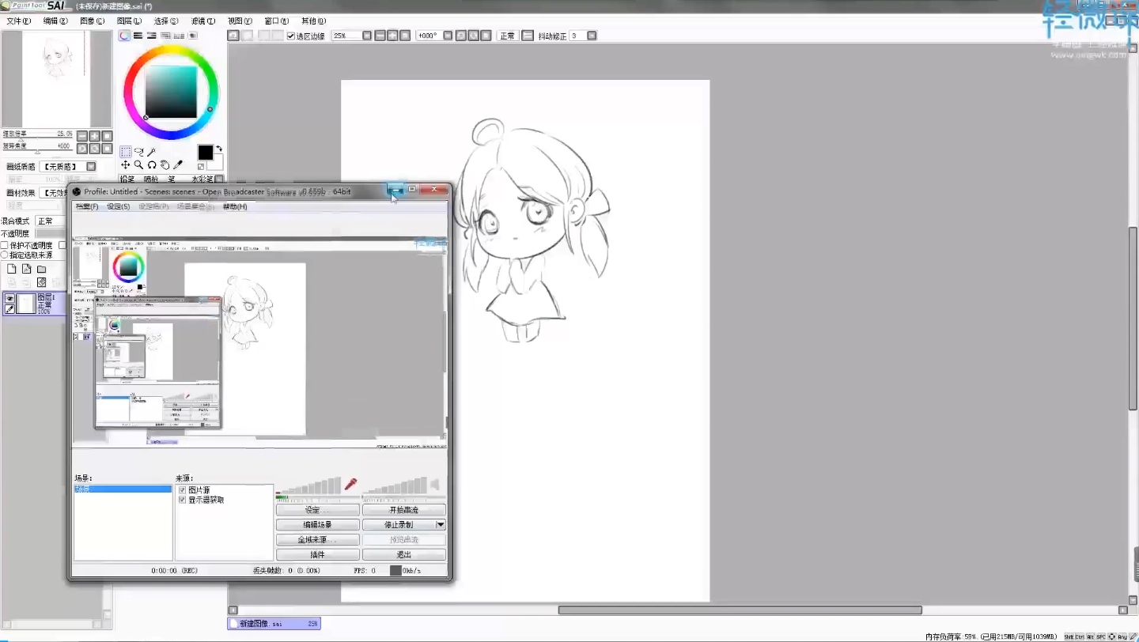Select the magic wand tool
Image resolution: width=1139 pixels, height=642 pixels.
151,152
